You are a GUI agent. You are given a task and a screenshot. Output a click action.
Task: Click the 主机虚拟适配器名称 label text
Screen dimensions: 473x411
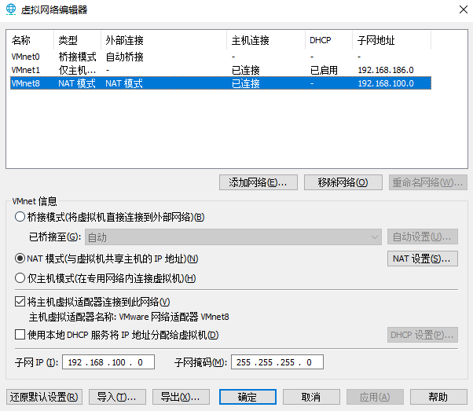pos(72,317)
